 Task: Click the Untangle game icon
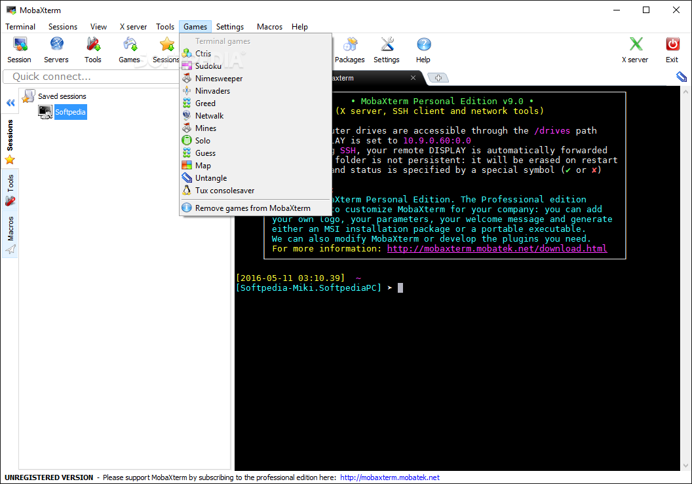[187, 177]
